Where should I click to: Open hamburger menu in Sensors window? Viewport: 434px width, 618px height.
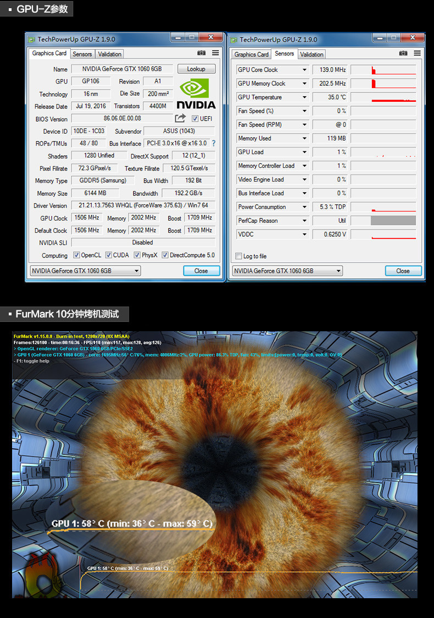pos(417,53)
